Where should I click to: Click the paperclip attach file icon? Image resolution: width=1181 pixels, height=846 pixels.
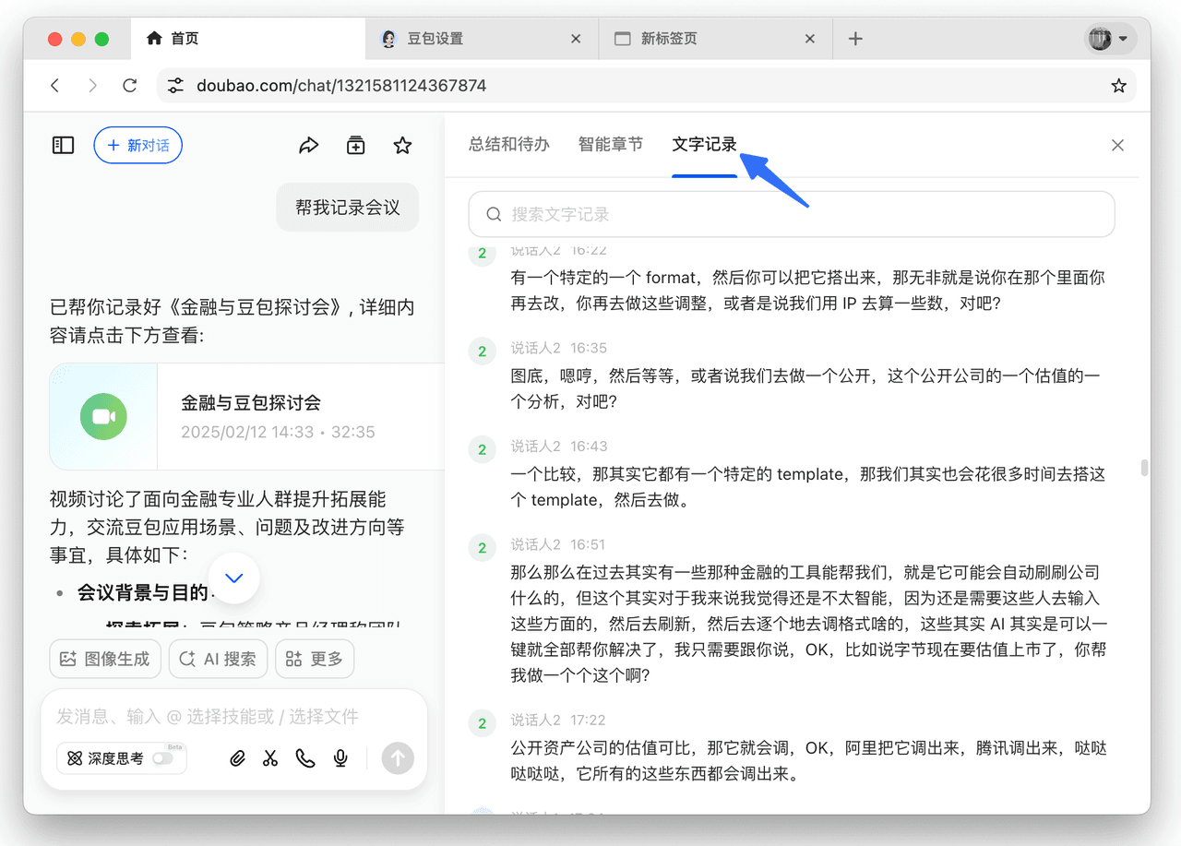(x=237, y=758)
